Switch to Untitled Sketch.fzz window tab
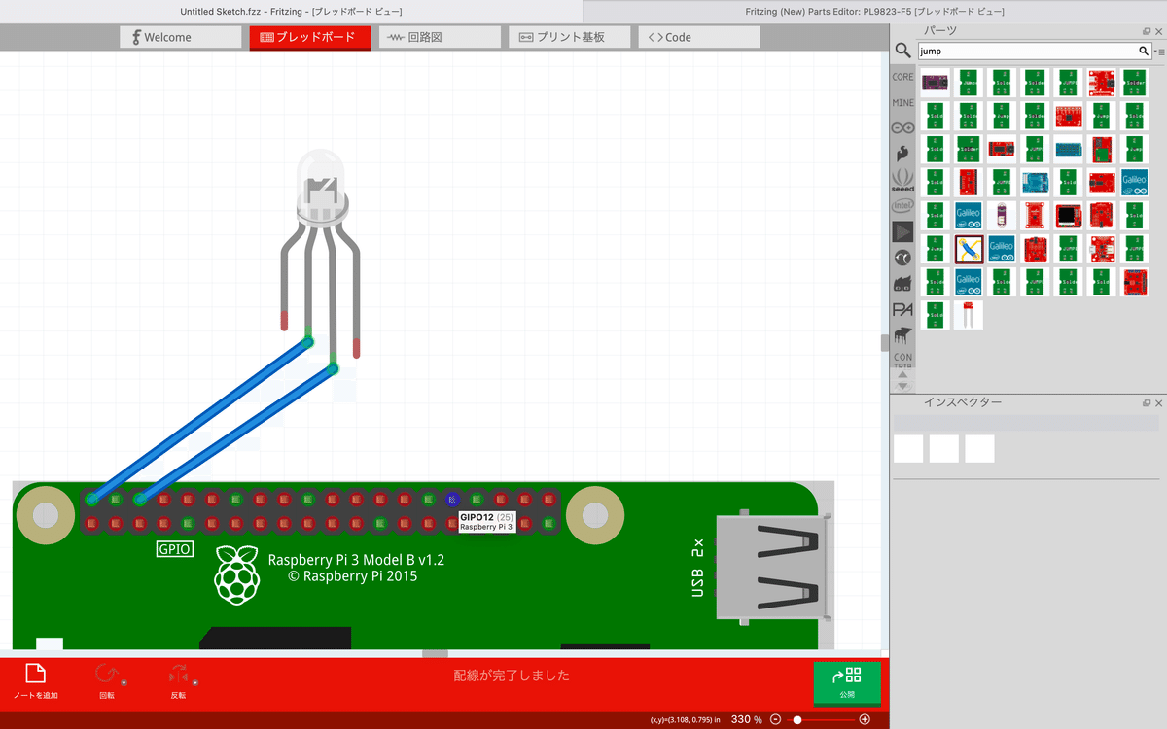Image resolution: width=1167 pixels, height=729 pixels. 292,12
